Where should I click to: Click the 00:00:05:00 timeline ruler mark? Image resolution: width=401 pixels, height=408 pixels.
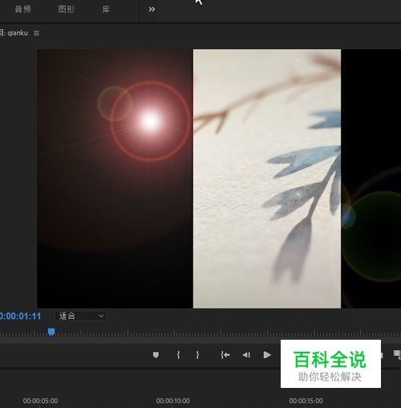40,401
